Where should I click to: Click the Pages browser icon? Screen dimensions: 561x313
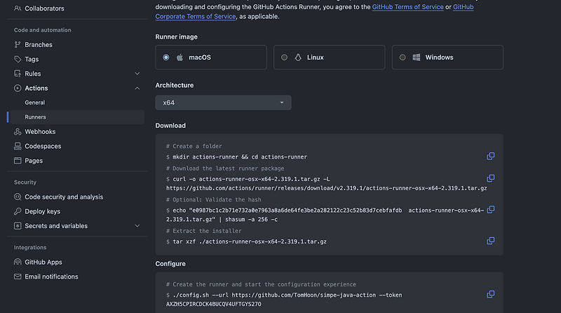point(18,161)
